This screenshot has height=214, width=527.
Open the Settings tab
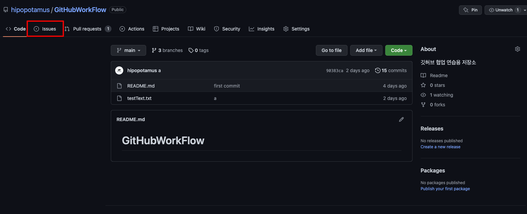pyautogui.click(x=296, y=29)
